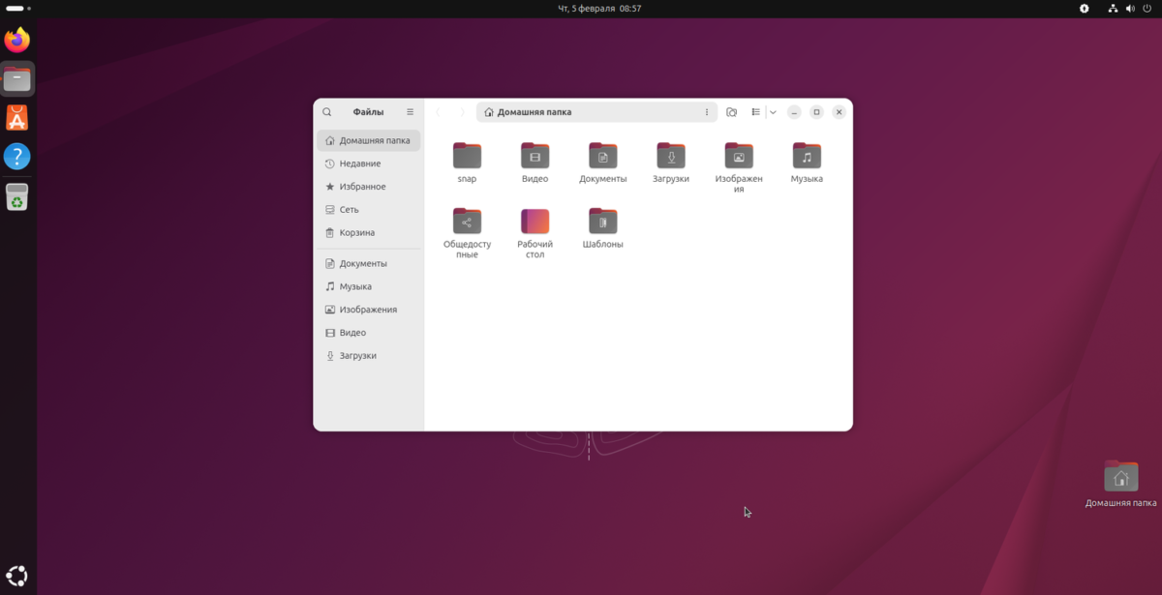Expand the view options chevron
This screenshot has width=1162, height=595.
[773, 111]
